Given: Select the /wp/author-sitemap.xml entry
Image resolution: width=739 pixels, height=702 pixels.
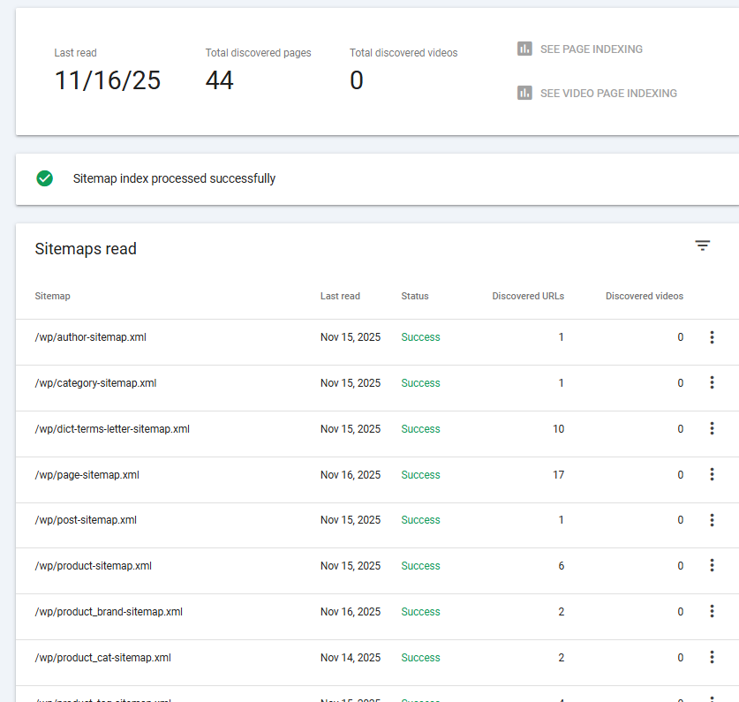Looking at the screenshot, I should tap(90, 337).
